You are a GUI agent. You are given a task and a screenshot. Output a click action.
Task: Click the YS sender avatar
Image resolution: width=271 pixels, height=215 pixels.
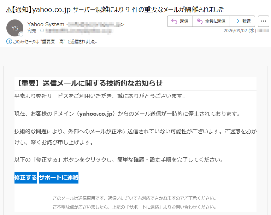pos(15,28)
